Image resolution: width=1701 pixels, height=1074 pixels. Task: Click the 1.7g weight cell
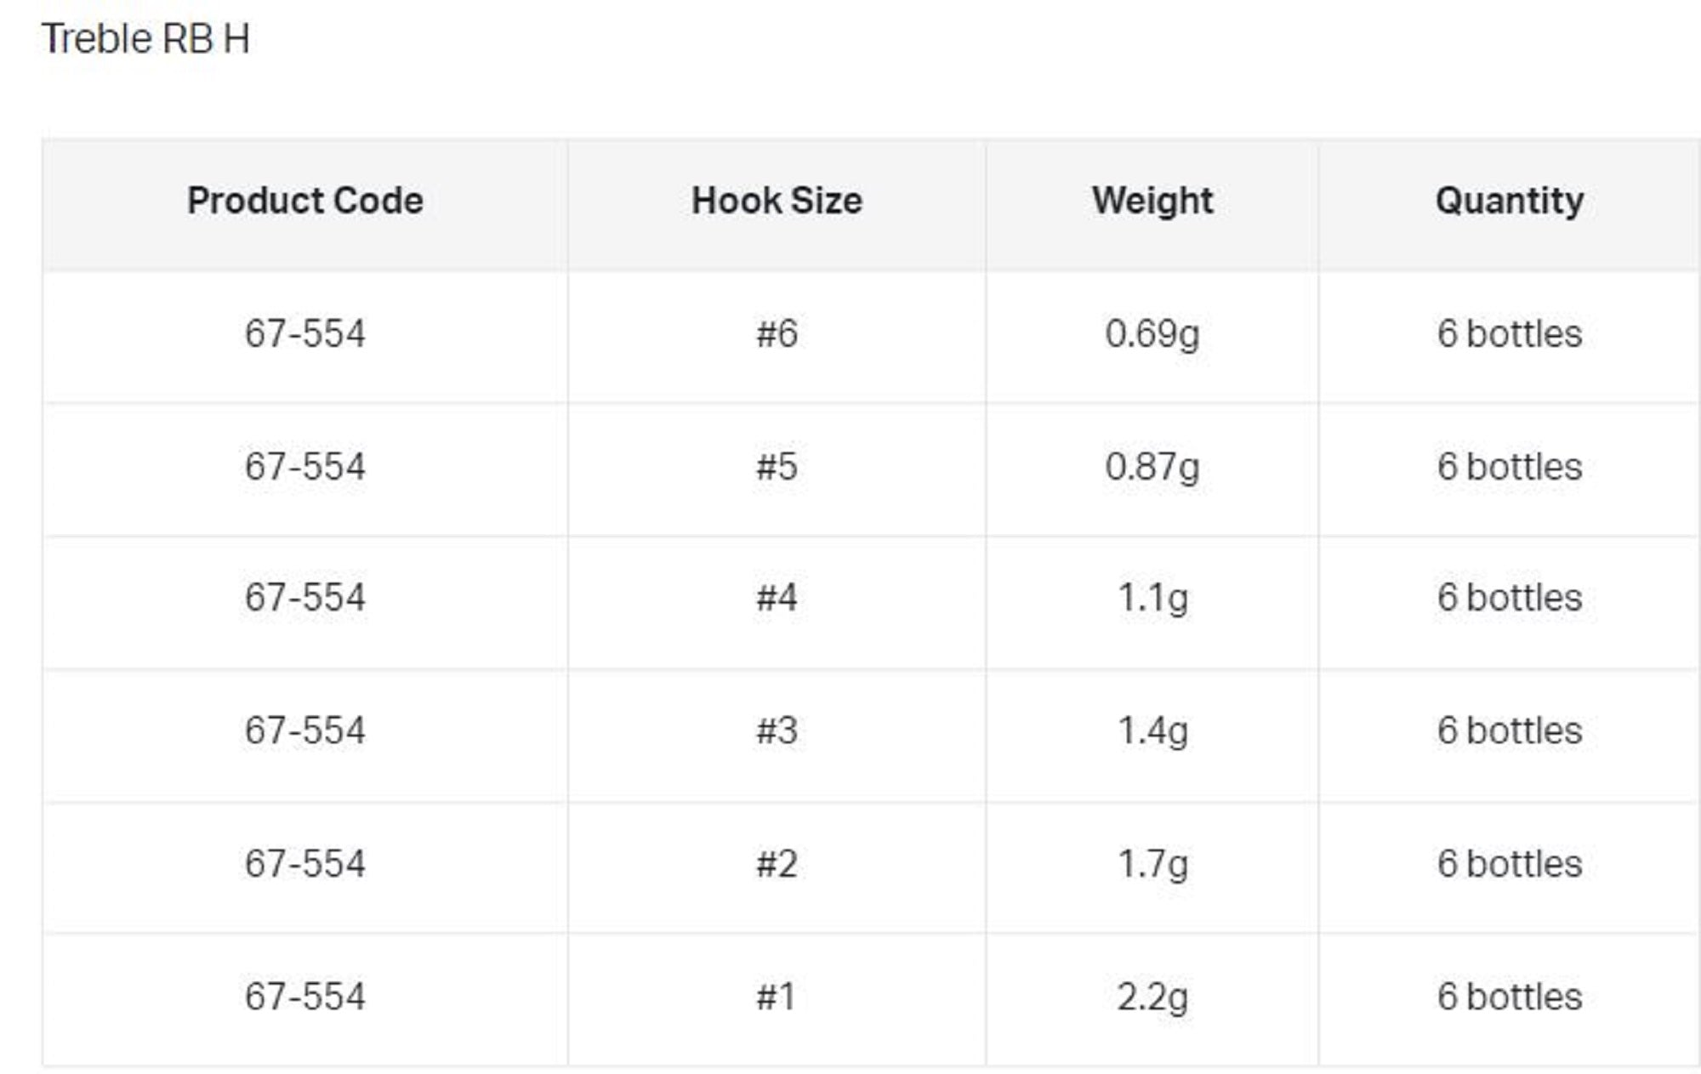[x=1152, y=864]
